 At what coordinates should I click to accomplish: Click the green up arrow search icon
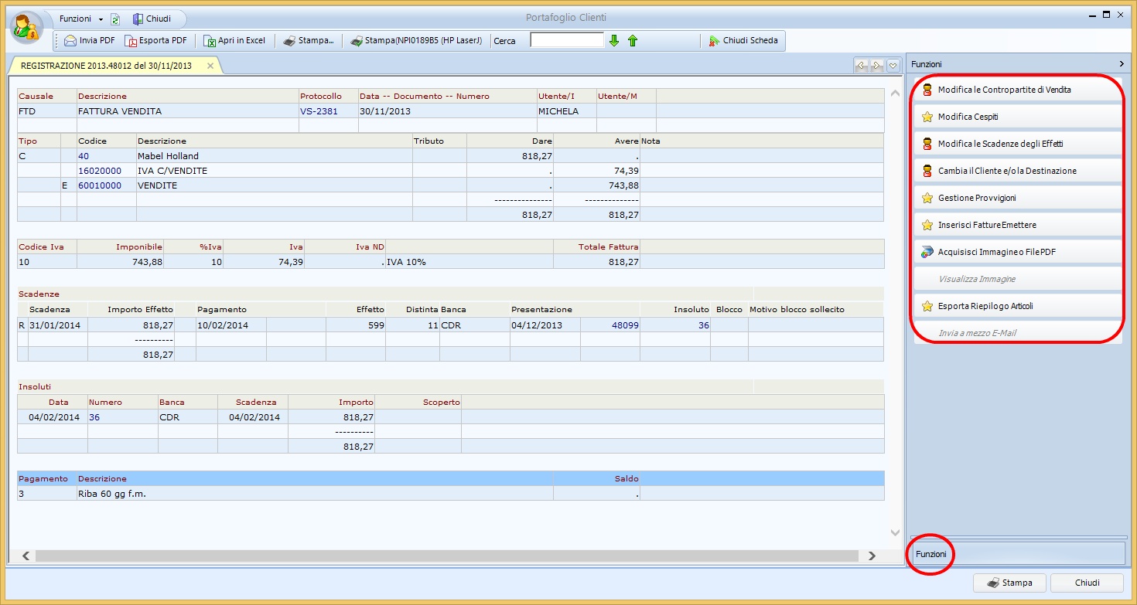[633, 41]
